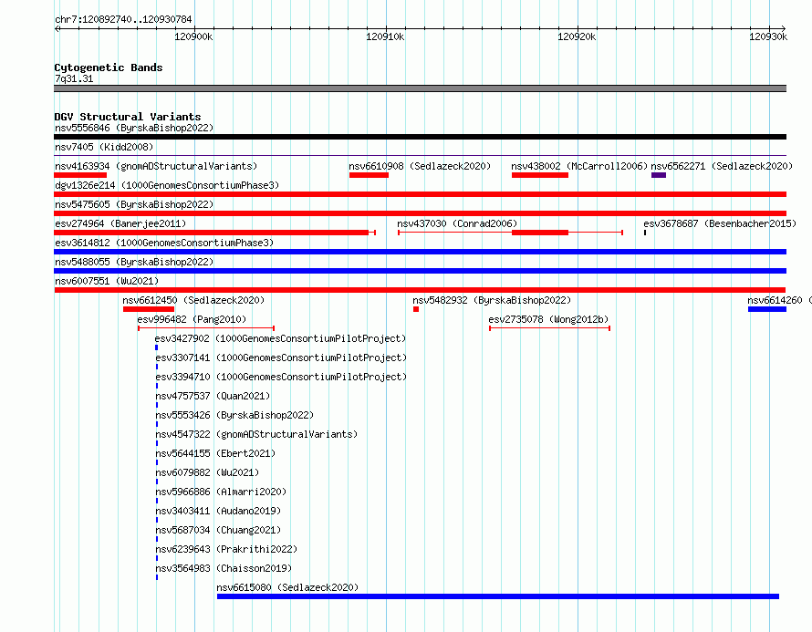Click the nsv437030 variant glyph
The image size is (812, 632).
pyautogui.click(x=510, y=233)
